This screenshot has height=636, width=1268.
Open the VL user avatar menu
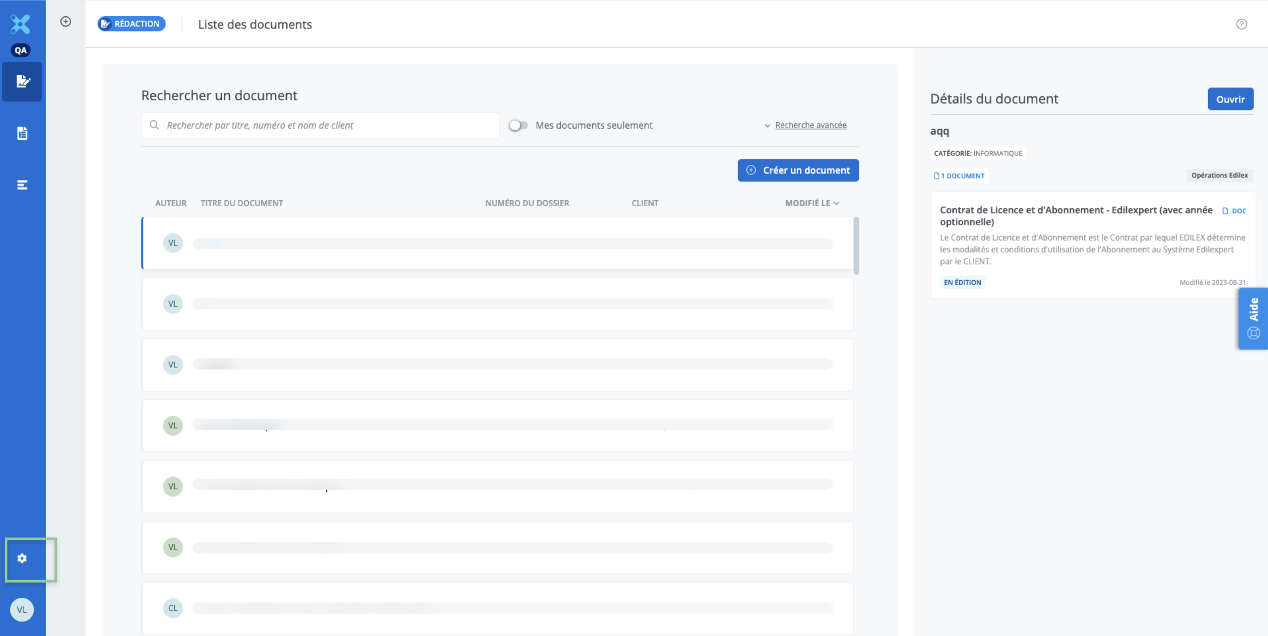[22, 609]
